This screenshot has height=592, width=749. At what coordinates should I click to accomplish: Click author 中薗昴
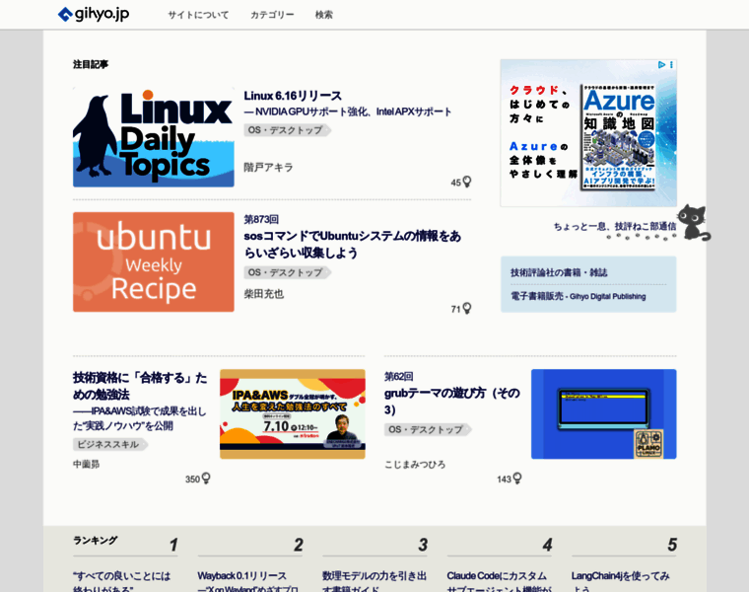87,464
